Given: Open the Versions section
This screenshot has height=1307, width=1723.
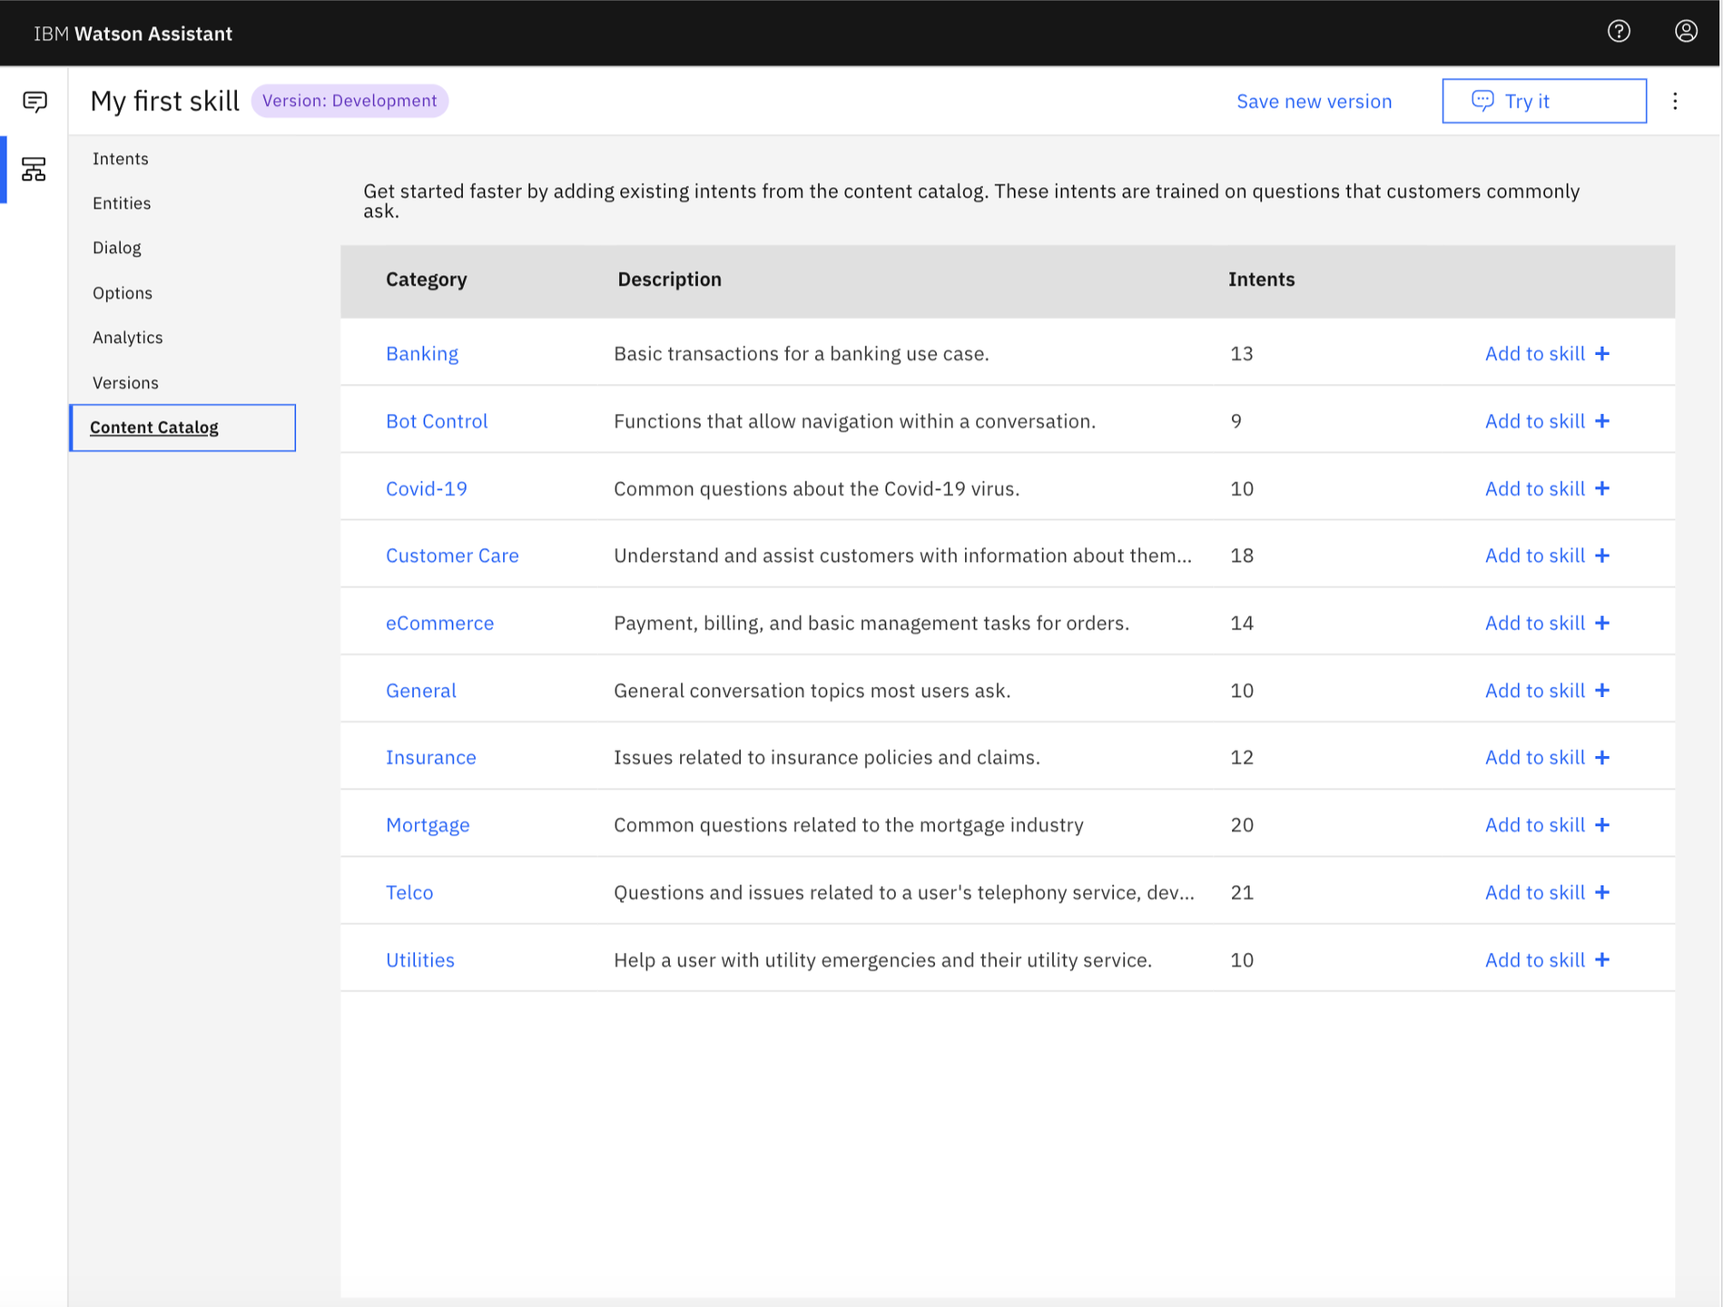Looking at the screenshot, I should click(x=125, y=383).
